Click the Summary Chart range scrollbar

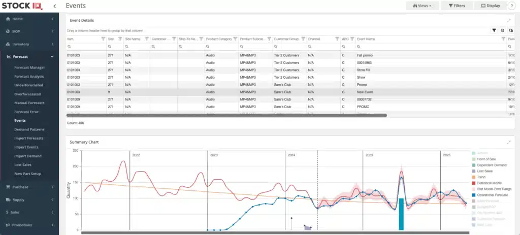click(x=275, y=232)
